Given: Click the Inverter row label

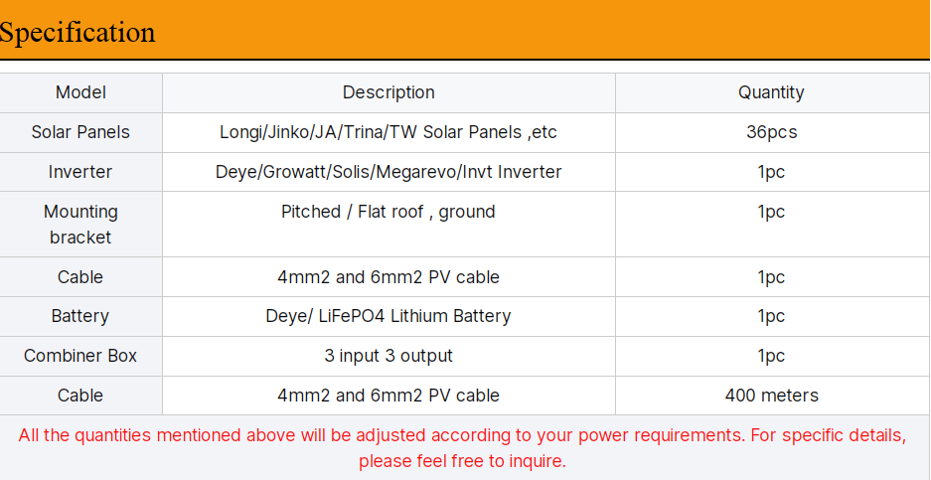Looking at the screenshot, I should click(x=80, y=172).
